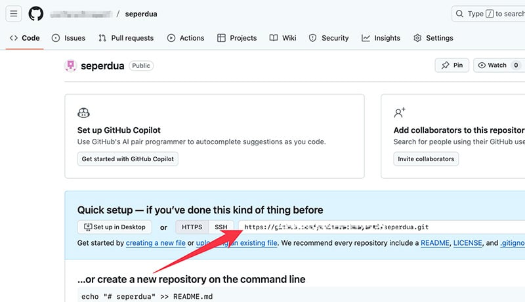View the Wiki tab

click(283, 38)
